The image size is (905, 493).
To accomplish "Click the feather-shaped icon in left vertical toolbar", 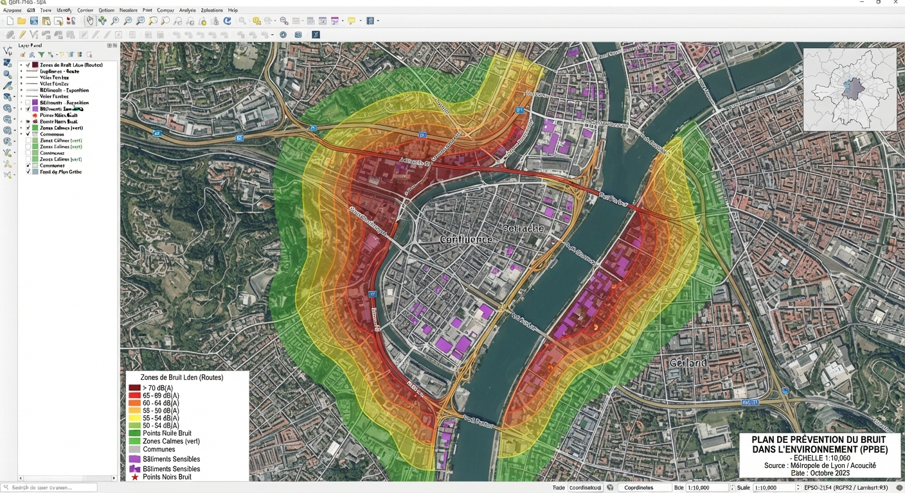I will [x=8, y=85].
